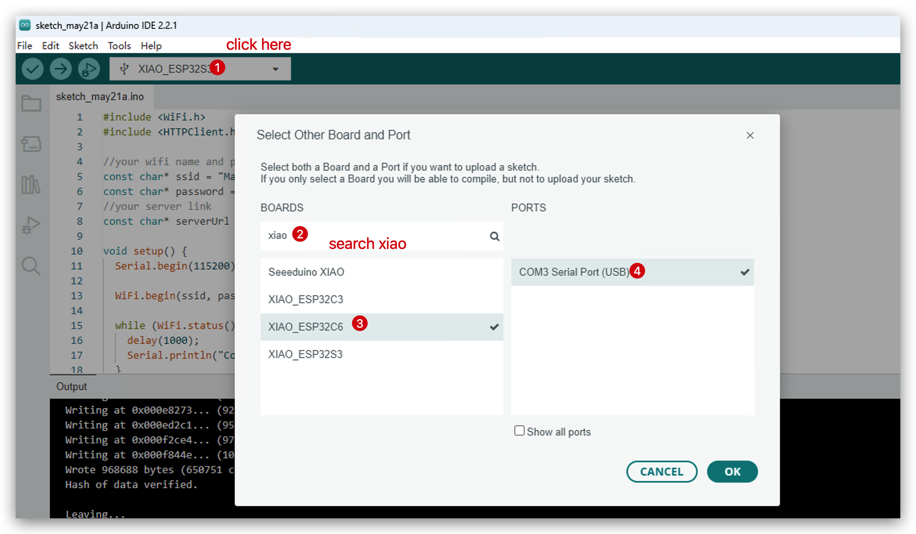Open the Sketch menu
The height and width of the screenshot is (534, 916).
coord(83,46)
